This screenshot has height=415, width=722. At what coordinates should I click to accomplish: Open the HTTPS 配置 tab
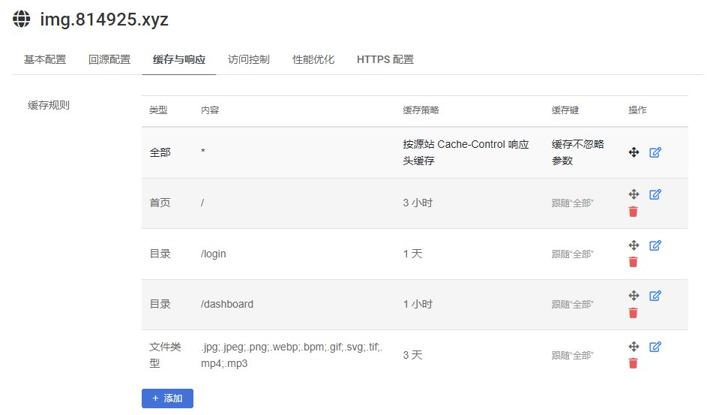coord(385,60)
